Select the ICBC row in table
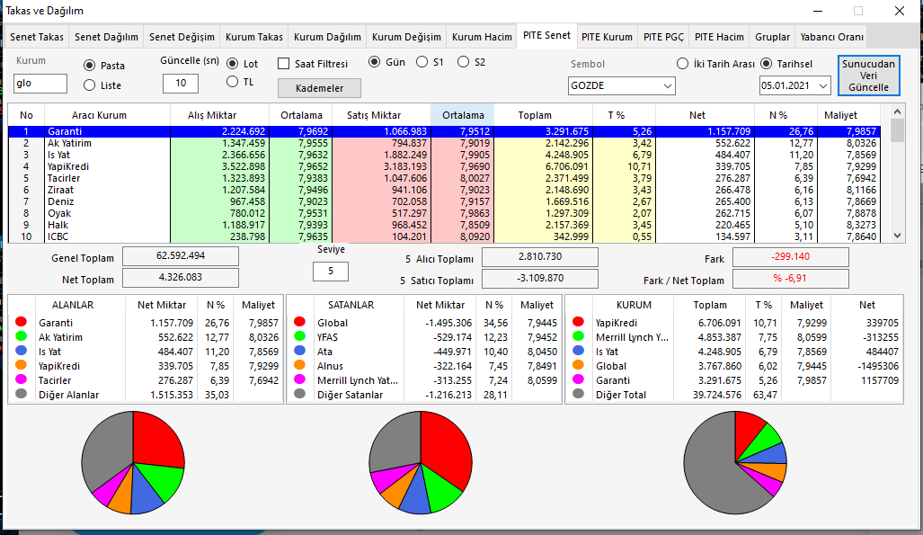 click(x=445, y=236)
